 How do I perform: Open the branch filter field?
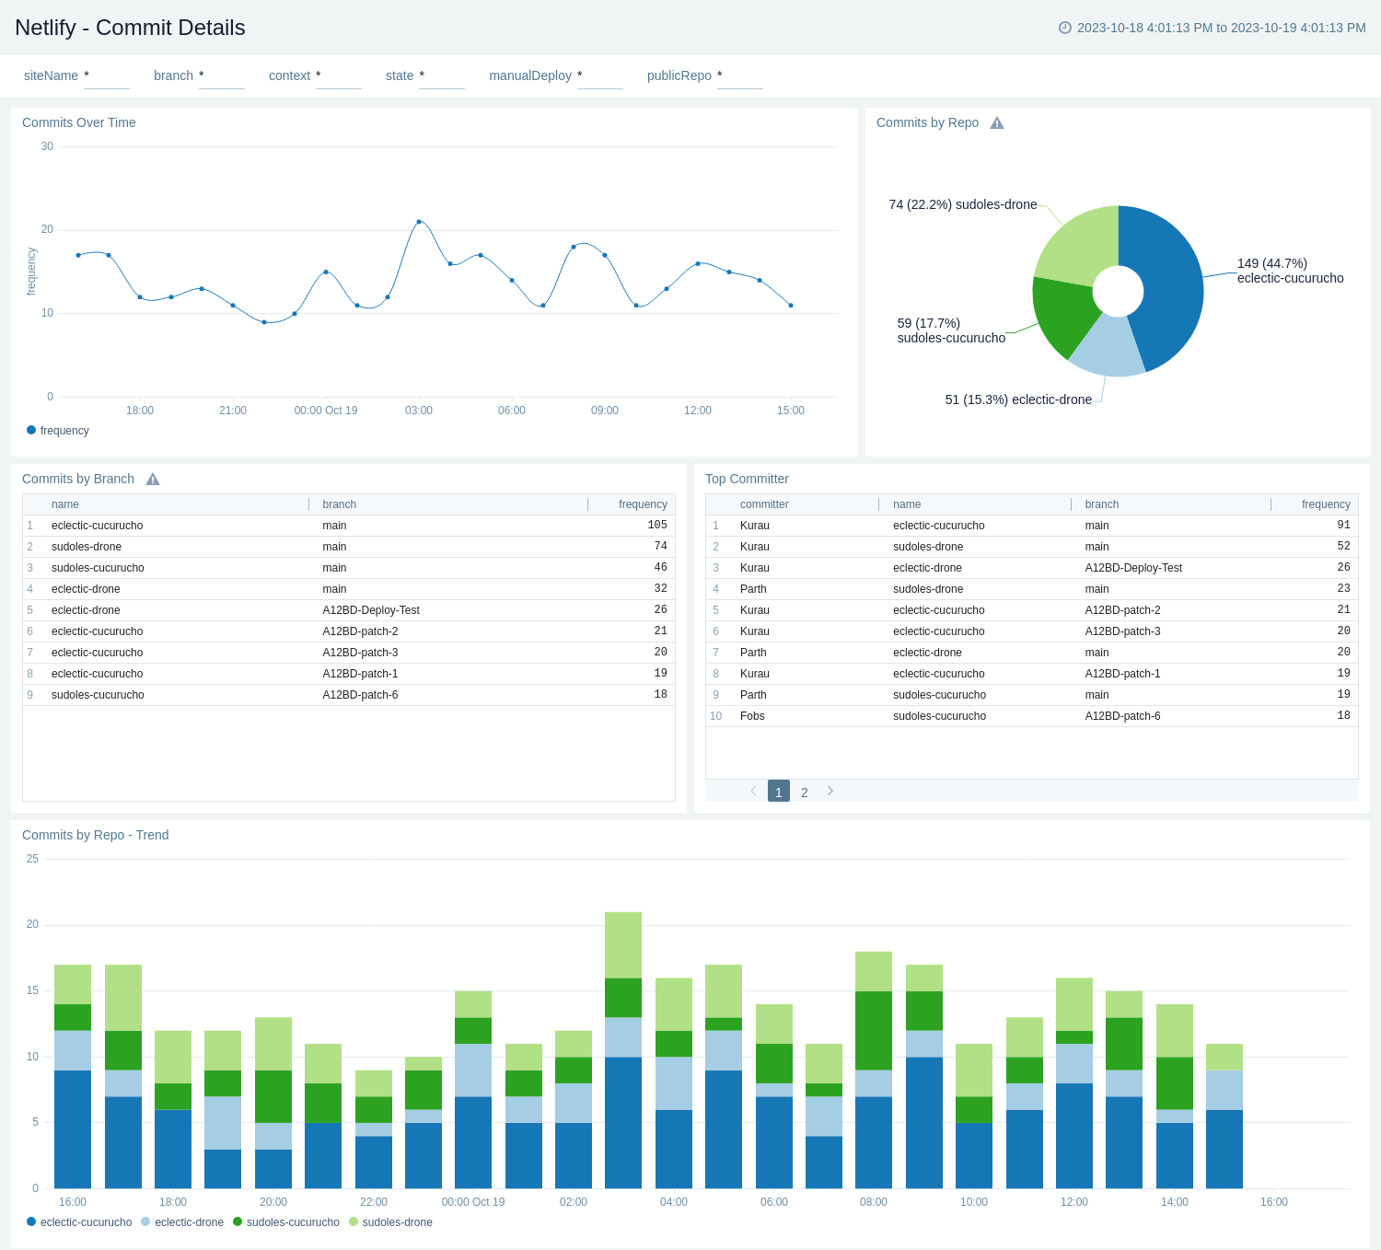pos(221,81)
